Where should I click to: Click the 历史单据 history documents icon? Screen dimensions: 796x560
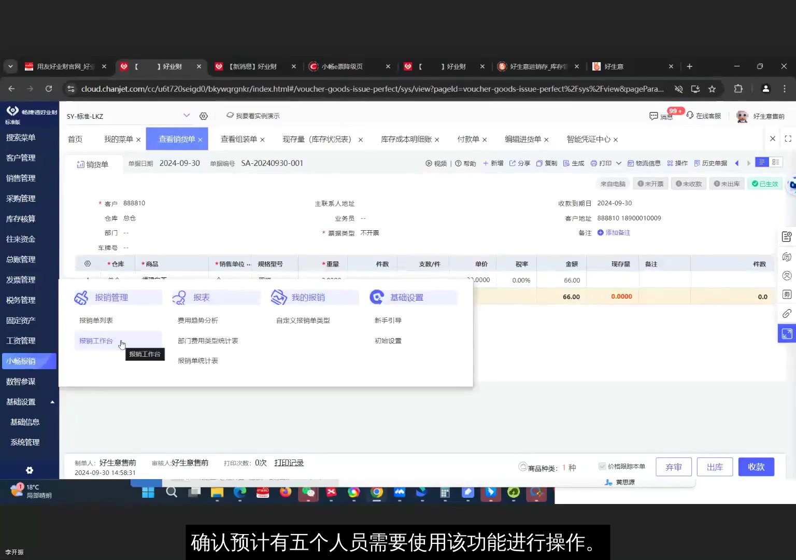click(711, 163)
